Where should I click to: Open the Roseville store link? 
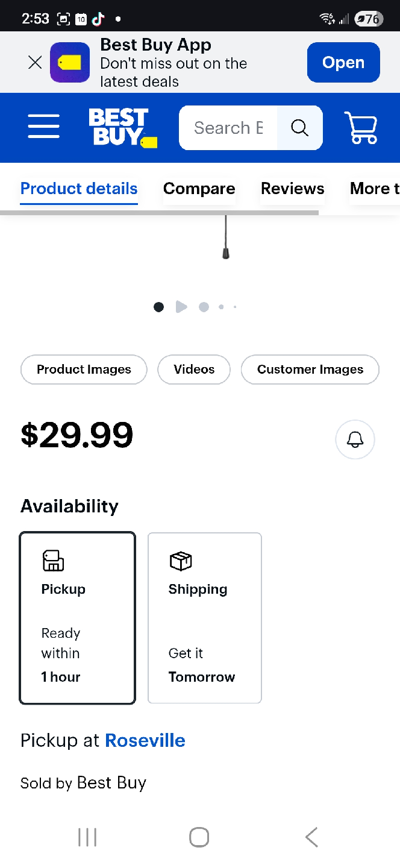coord(145,740)
